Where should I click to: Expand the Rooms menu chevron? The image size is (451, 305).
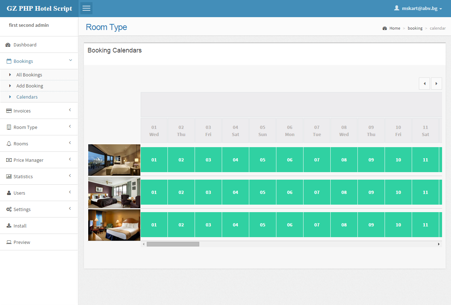coord(70,143)
